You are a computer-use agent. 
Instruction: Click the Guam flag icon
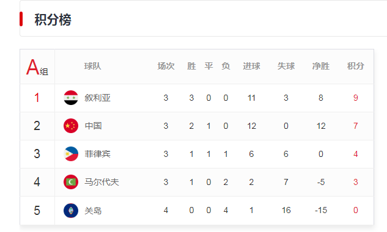(x=71, y=210)
